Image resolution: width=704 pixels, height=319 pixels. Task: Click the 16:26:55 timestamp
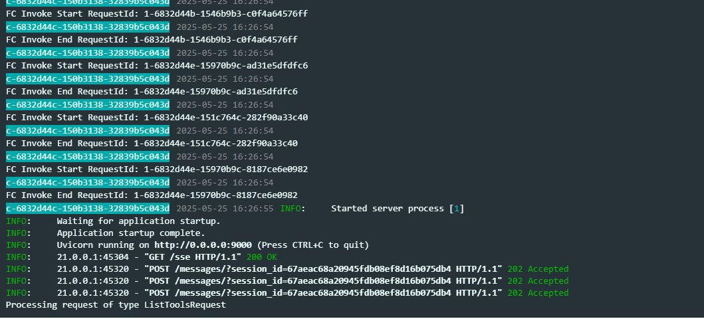coord(225,209)
